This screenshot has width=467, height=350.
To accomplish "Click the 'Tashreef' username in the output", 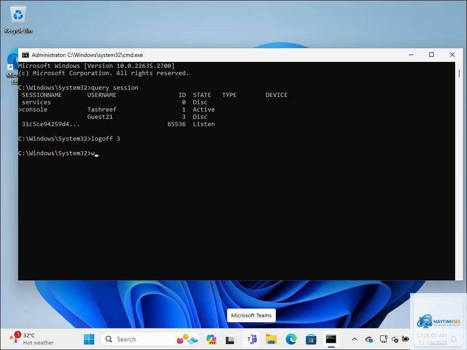I will [x=102, y=110].
